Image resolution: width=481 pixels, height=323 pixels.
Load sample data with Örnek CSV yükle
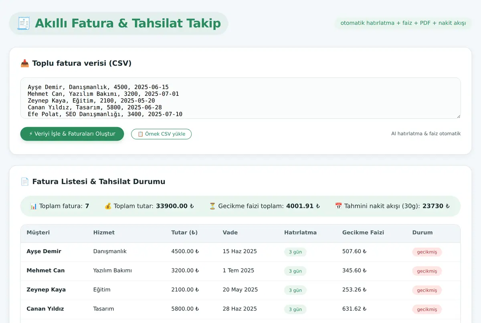pos(161,134)
